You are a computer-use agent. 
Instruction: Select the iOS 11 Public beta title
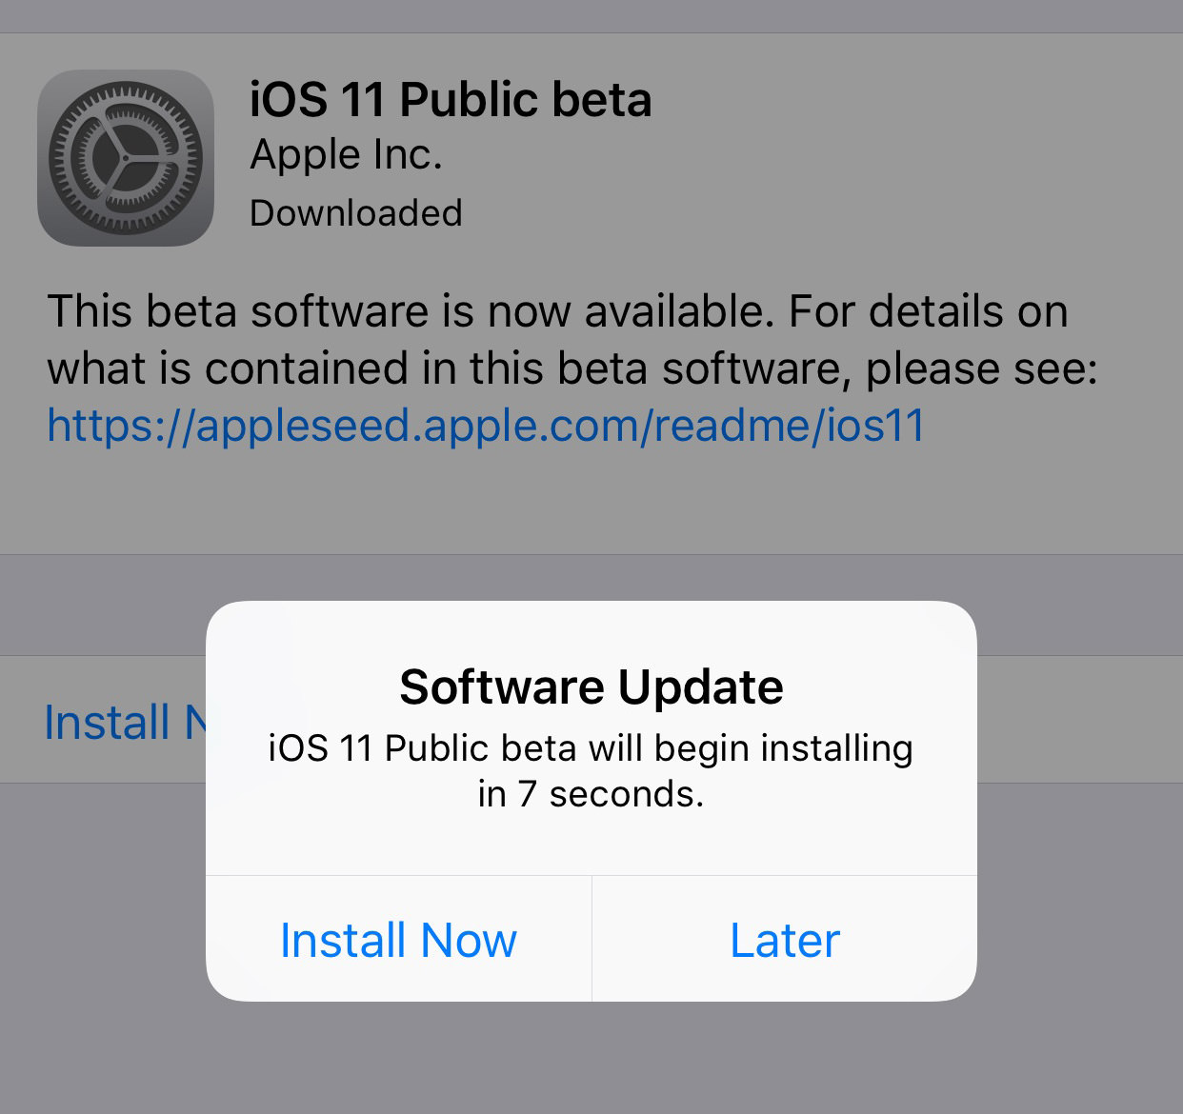(451, 99)
